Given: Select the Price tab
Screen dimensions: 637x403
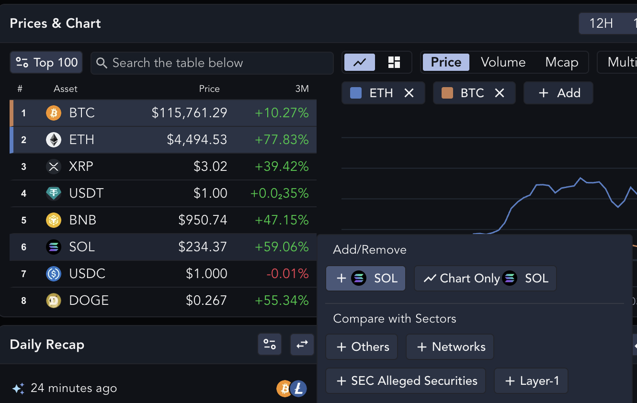Looking at the screenshot, I should pyautogui.click(x=446, y=62).
